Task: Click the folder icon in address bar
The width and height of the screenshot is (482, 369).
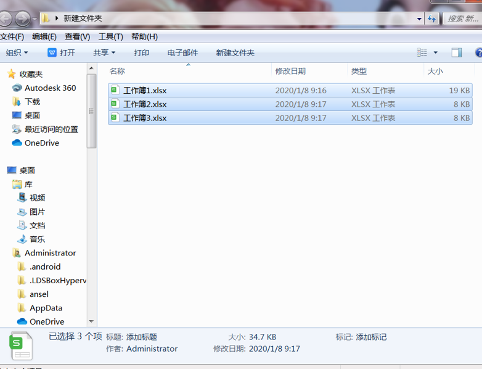Action: (x=46, y=18)
